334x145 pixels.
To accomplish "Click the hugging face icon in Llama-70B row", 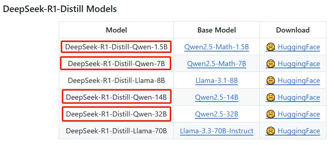I will click(x=270, y=131).
